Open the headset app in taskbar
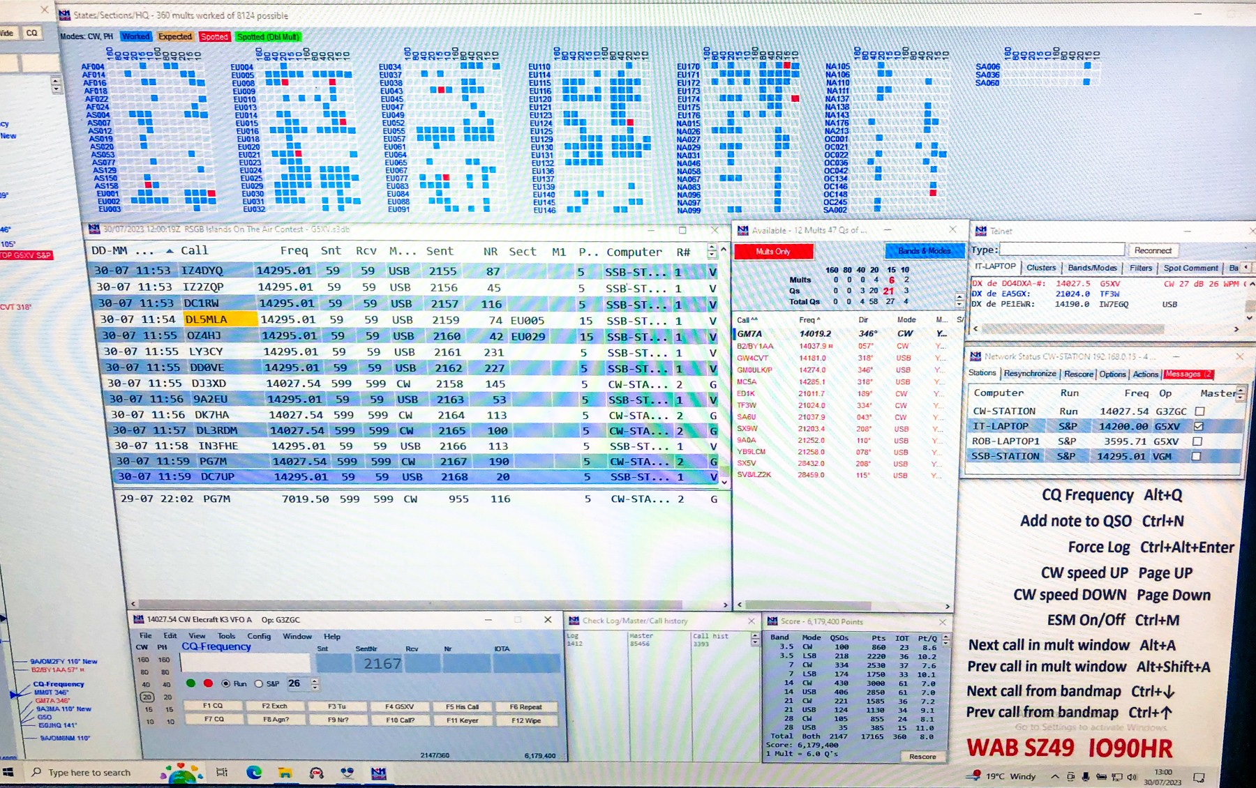The width and height of the screenshot is (1256, 788). pos(316,773)
